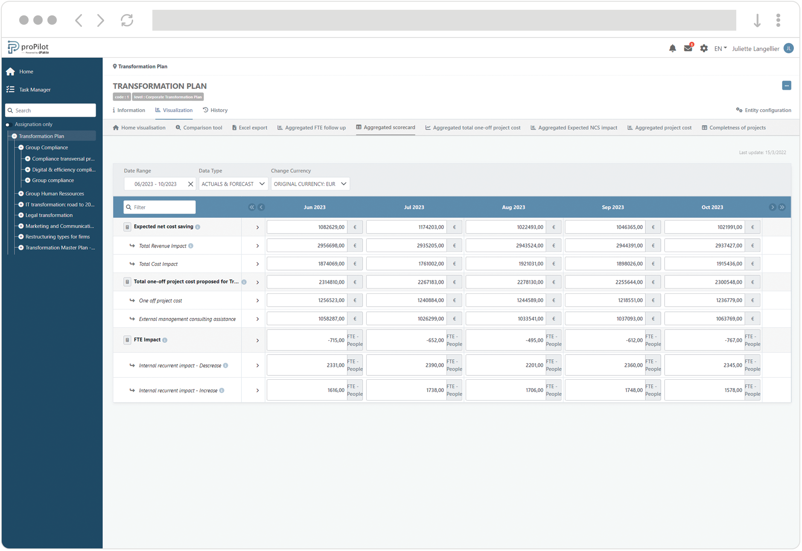
Task: Open Entity configuration
Action: (764, 110)
